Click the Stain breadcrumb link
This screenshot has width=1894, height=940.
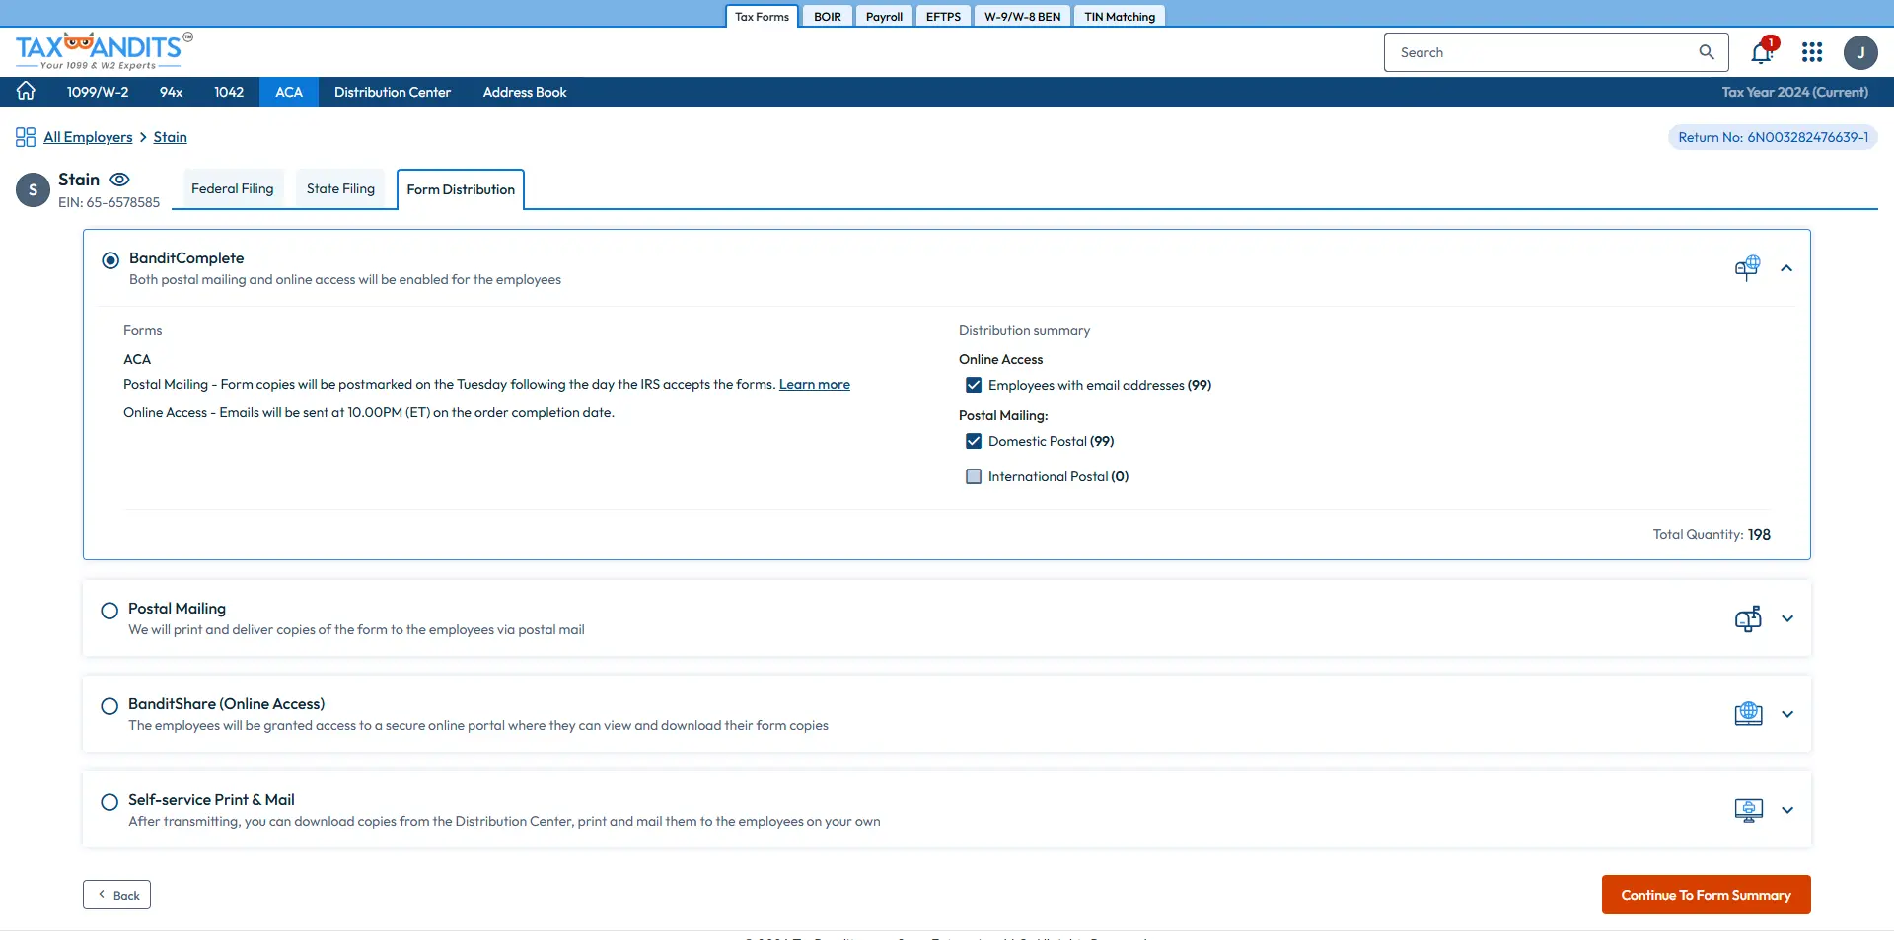coord(170,137)
